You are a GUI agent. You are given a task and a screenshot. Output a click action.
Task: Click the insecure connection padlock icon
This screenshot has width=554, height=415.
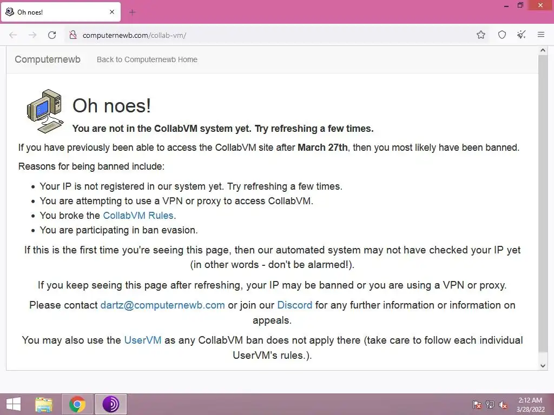coord(73,35)
